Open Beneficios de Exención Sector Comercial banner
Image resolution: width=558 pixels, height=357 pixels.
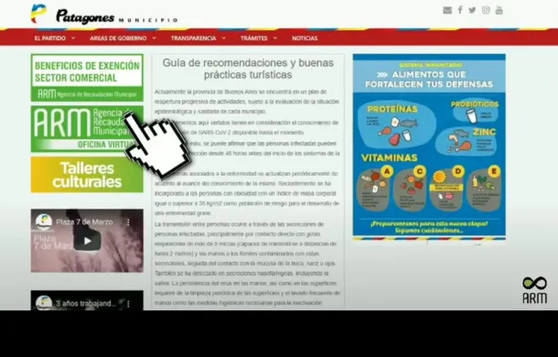pos(87,78)
